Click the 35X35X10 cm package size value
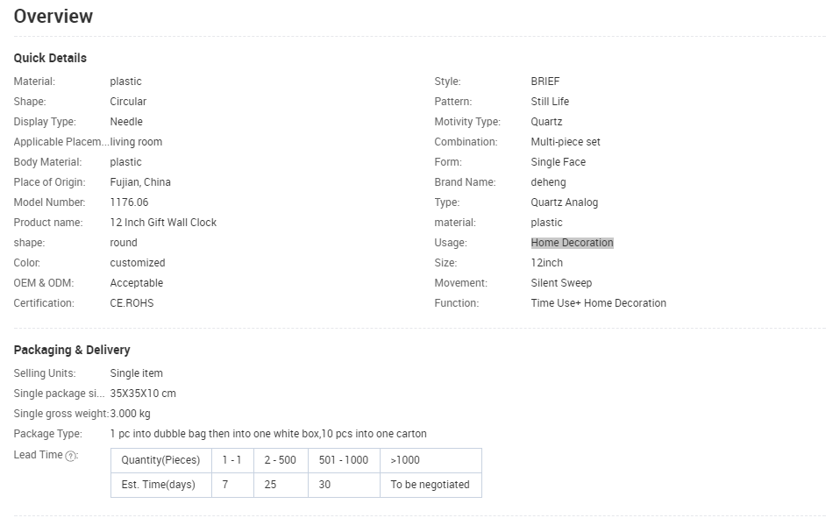 [x=143, y=394]
